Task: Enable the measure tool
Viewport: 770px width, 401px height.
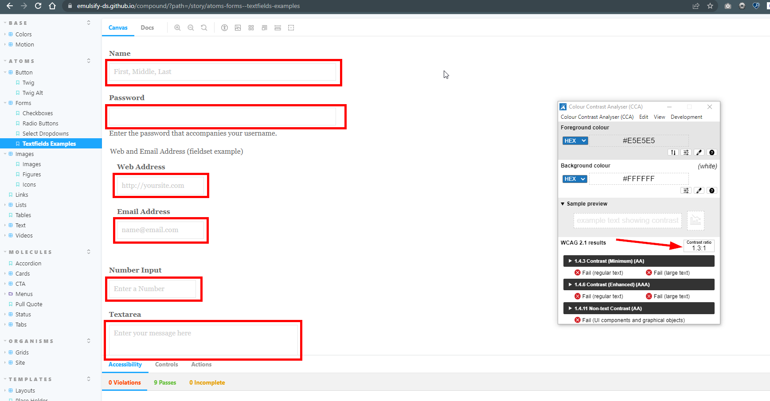Action: click(278, 27)
